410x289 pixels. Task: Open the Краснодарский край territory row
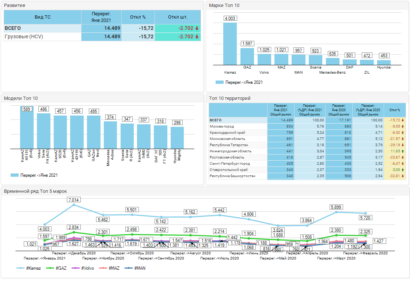coord(228,133)
